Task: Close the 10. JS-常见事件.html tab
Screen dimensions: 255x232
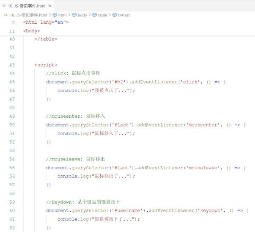Action: [x=50, y=6]
